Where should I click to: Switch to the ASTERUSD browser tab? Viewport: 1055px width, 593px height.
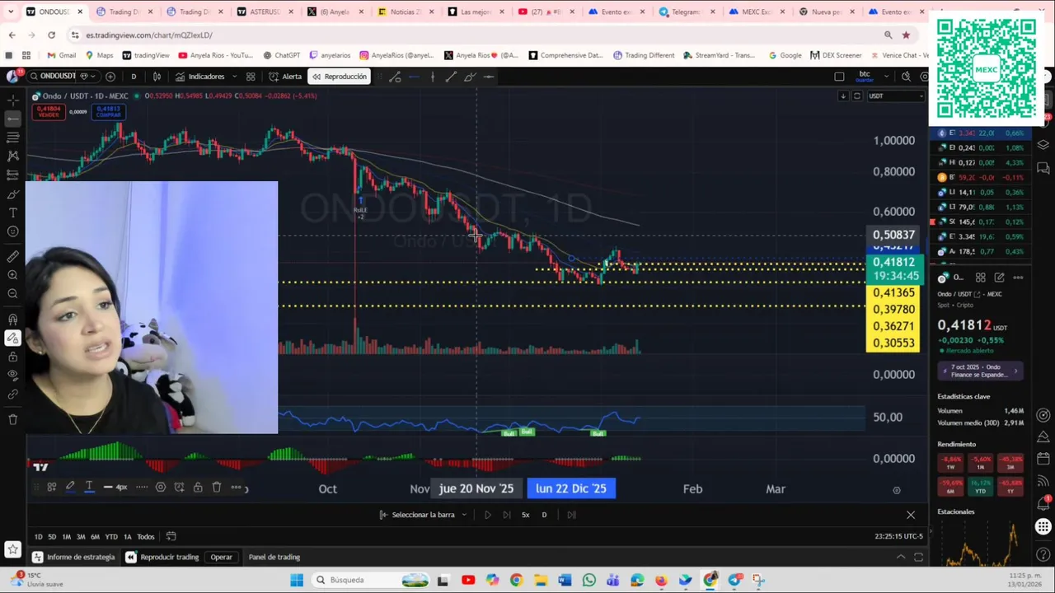(264, 12)
